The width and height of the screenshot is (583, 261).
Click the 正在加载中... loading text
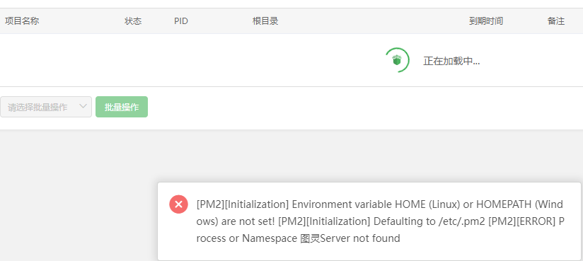pyautogui.click(x=451, y=62)
